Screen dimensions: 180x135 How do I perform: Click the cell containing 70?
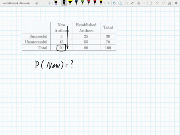click(x=108, y=42)
